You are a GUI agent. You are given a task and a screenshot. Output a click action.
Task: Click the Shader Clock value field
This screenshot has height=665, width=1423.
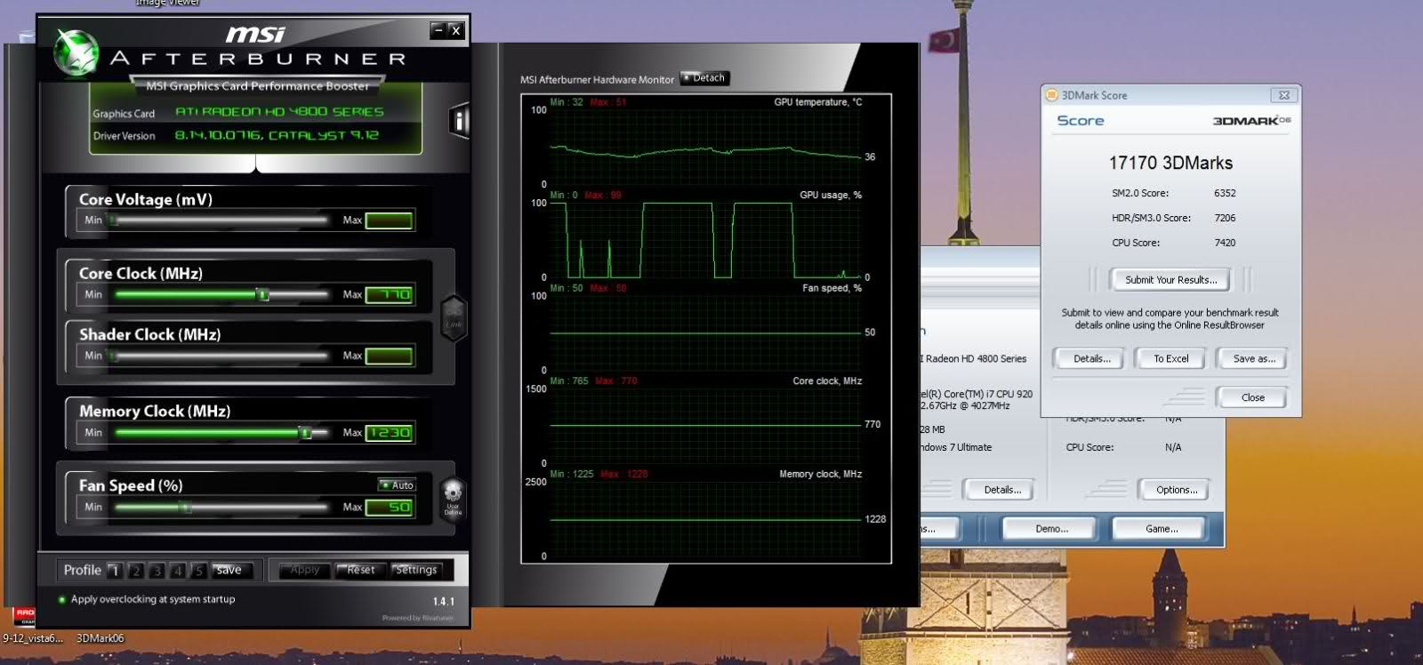[389, 356]
